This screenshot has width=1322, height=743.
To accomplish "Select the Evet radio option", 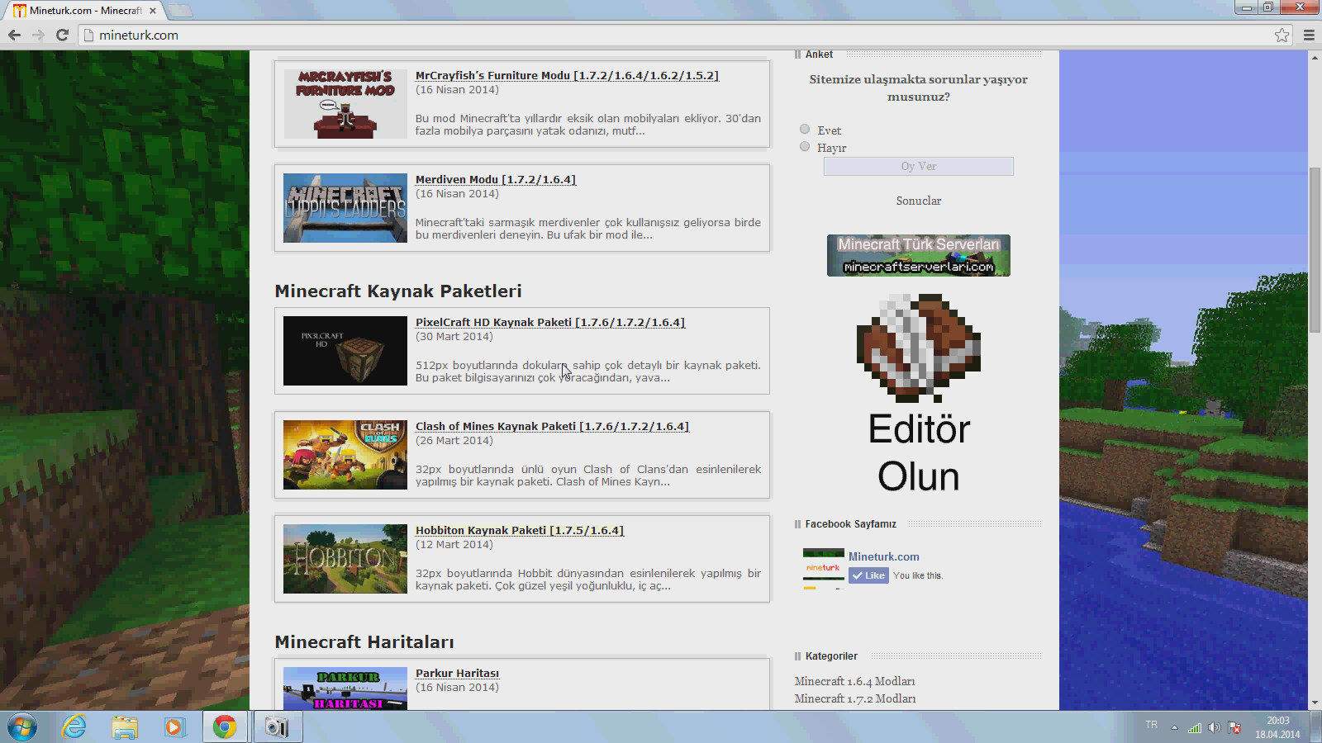I will pyautogui.click(x=805, y=129).
